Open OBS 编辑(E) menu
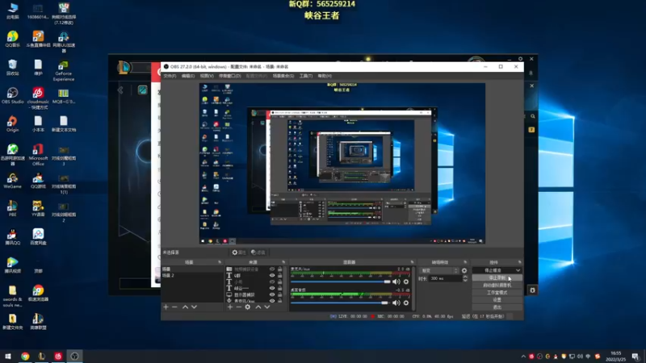The width and height of the screenshot is (646, 363). pyautogui.click(x=188, y=76)
